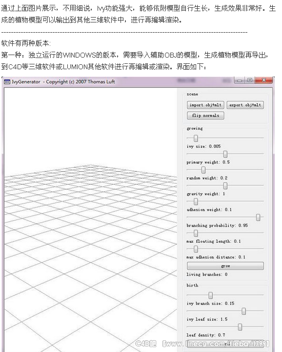Click the 'branching probability: 0.95' label
This screenshot has width=282, height=352.
pyautogui.click(x=217, y=225)
